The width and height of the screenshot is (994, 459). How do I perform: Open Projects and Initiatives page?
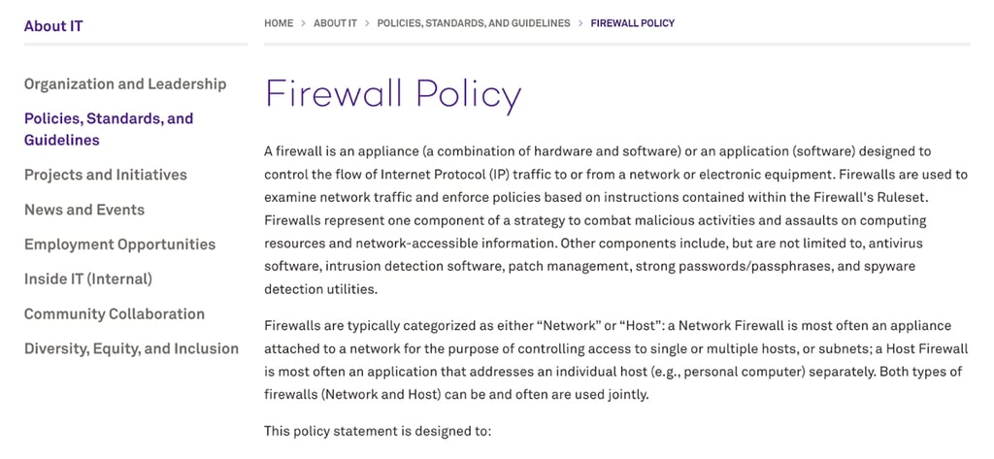106,175
